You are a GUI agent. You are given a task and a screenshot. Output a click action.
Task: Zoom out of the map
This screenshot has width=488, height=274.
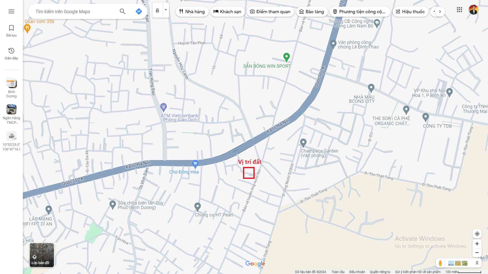tap(477, 253)
